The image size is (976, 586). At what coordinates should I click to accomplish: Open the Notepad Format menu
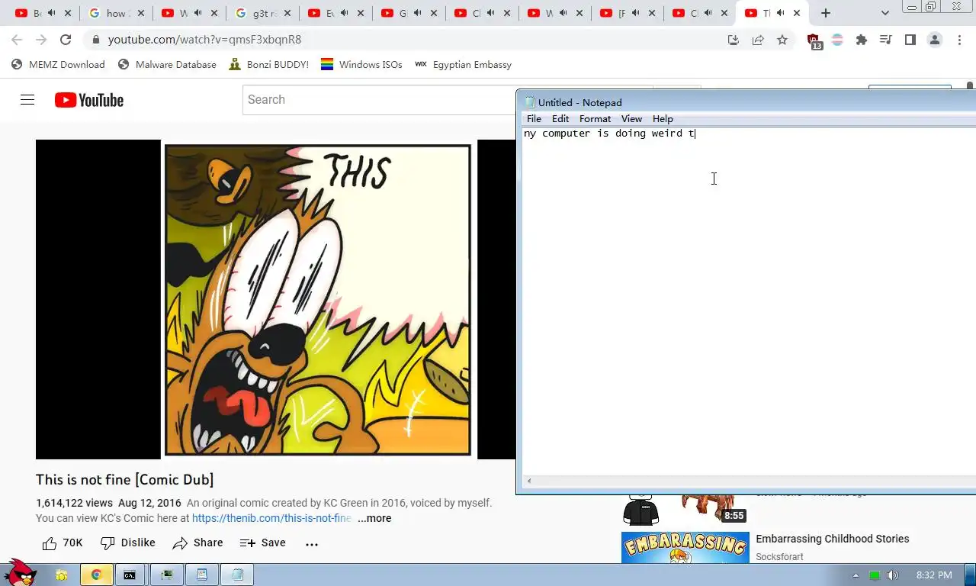(x=595, y=119)
